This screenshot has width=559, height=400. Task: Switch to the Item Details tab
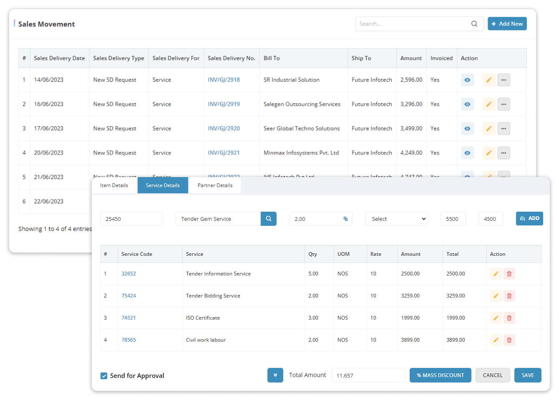[x=114, y=185]
